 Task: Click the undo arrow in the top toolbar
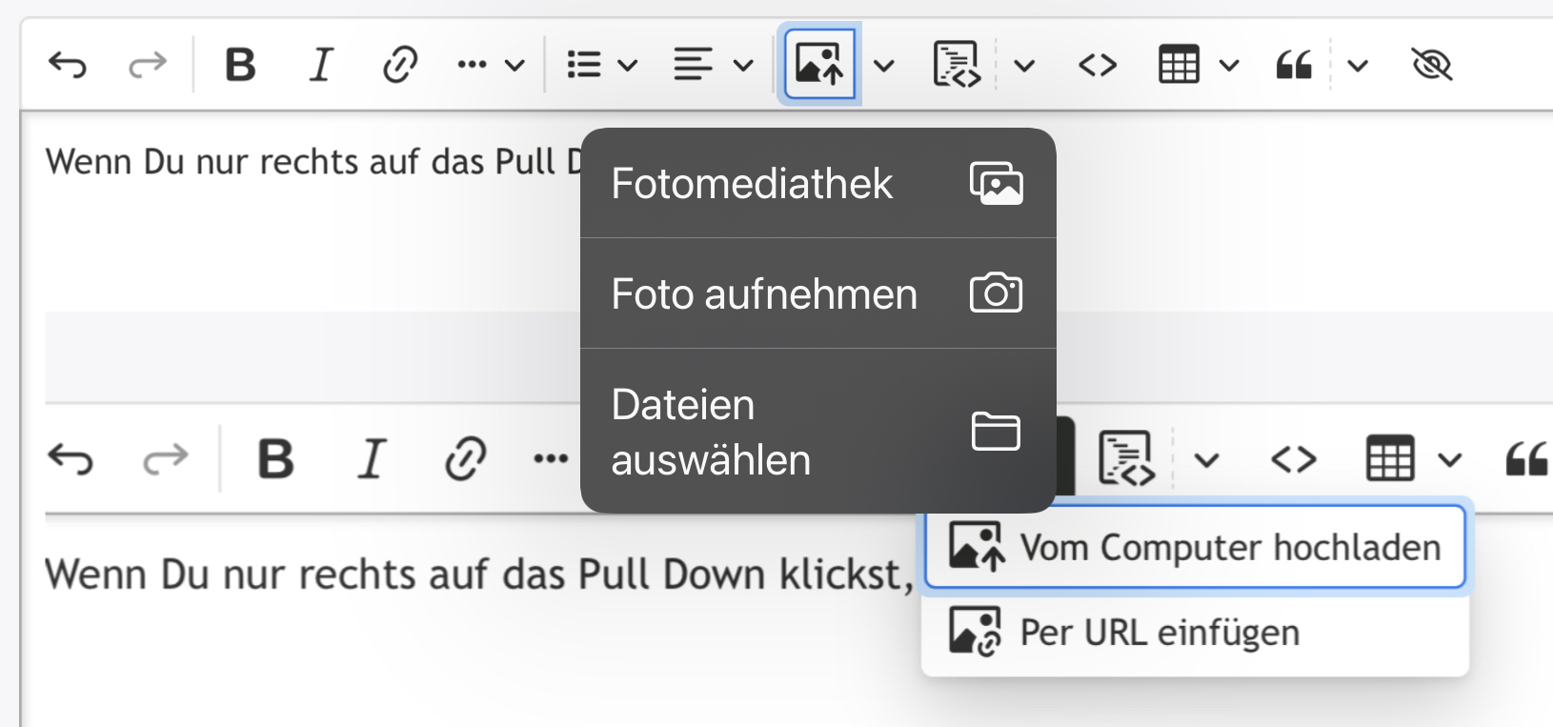(x=68, y=66)
